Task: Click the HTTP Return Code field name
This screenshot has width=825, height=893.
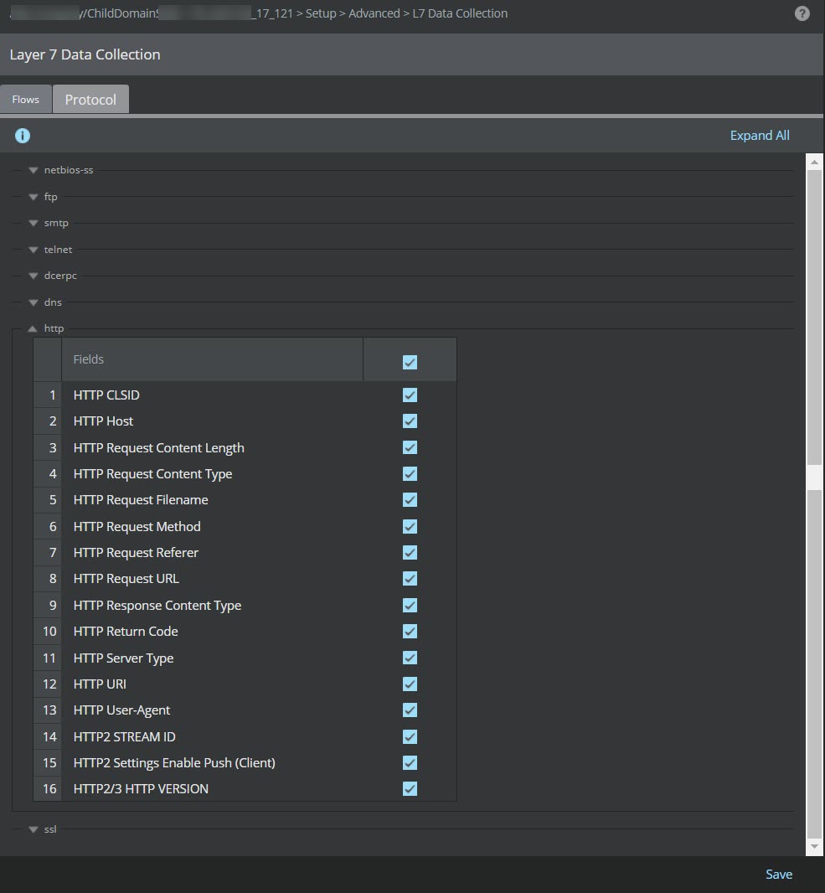Action: click(126, 631)
